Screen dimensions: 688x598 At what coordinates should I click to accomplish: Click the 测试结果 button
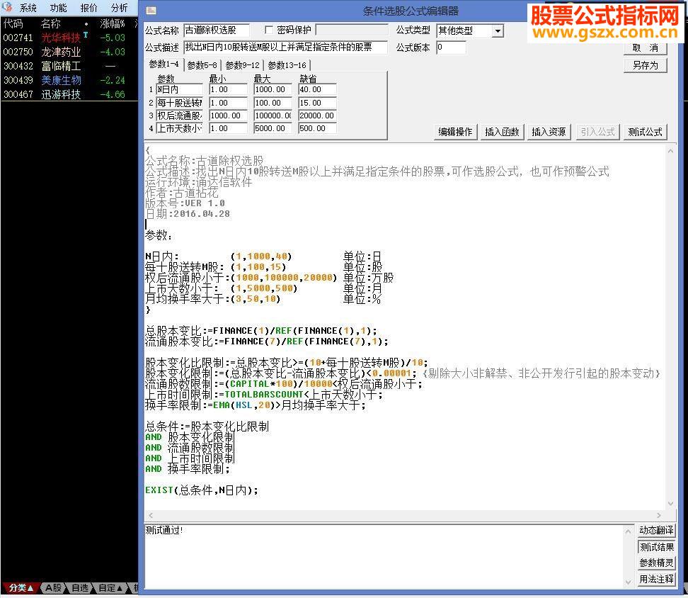pos(656,546)
